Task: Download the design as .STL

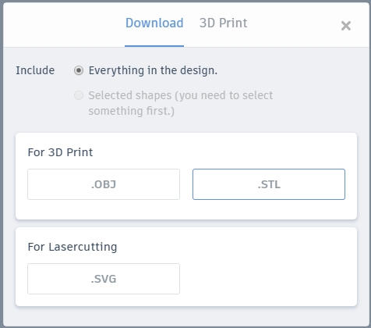Action: coord(269,184)
